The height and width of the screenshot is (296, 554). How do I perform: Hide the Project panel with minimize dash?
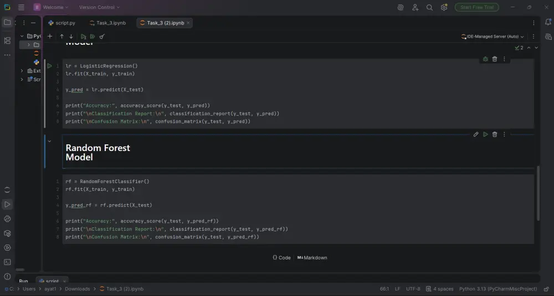point(33,23)
